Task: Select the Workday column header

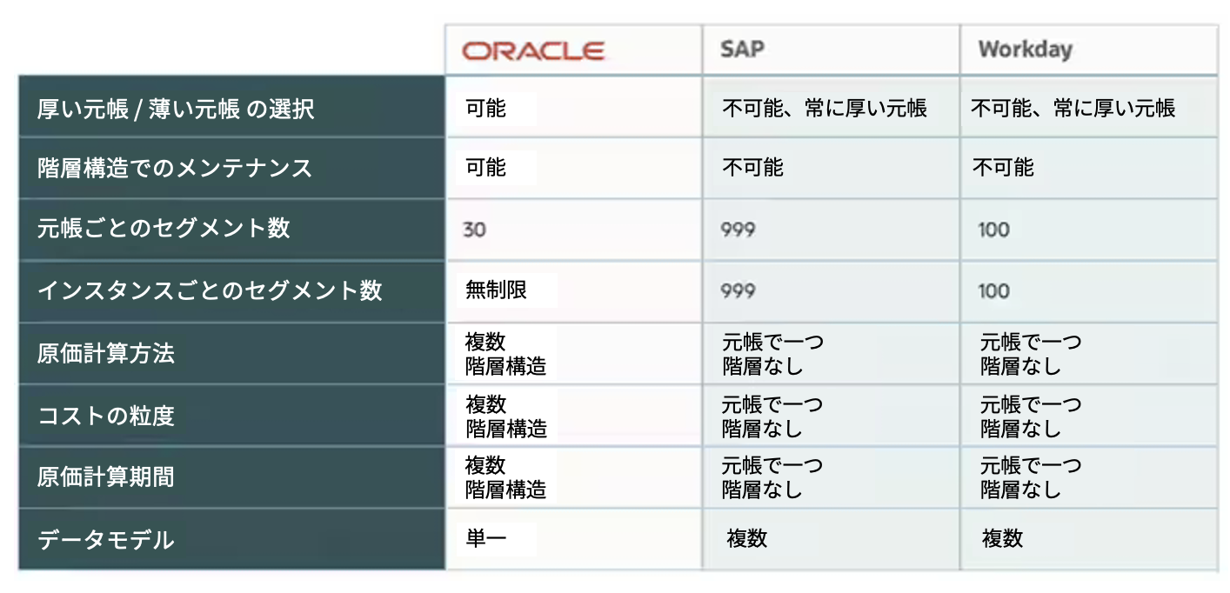Action: pyautogui.click(x=1025, y=50)
